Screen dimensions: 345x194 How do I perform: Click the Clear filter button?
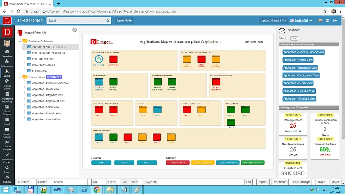tap(294, 38)
